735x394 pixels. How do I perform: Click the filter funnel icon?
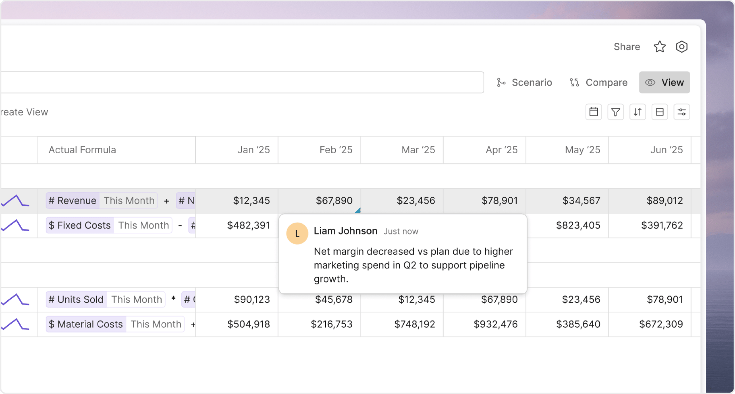616,112
